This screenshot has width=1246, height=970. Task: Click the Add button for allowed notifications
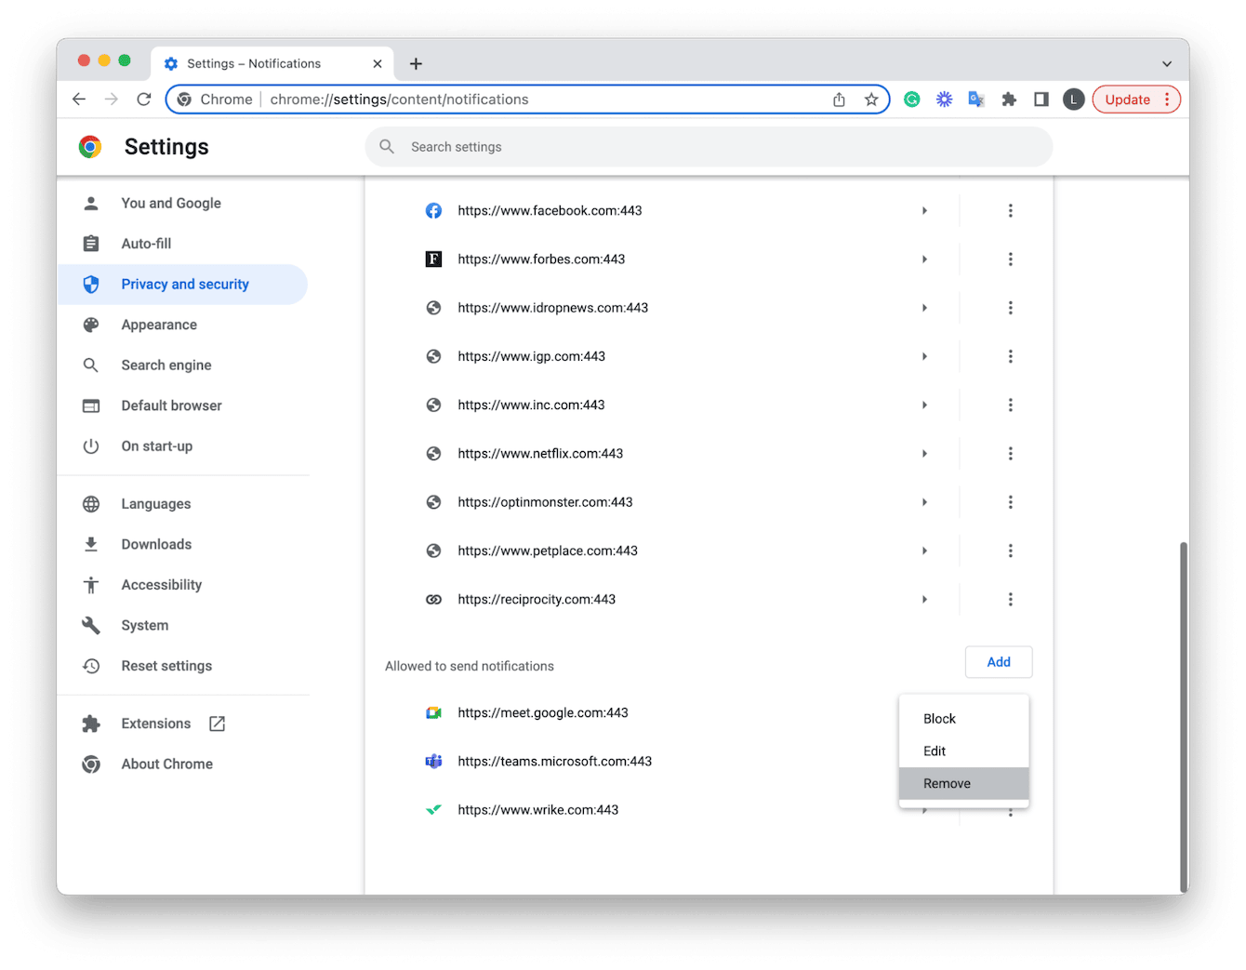click(x=999, y=661)
